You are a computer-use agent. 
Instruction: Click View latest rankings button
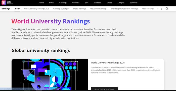pos(104,89)
